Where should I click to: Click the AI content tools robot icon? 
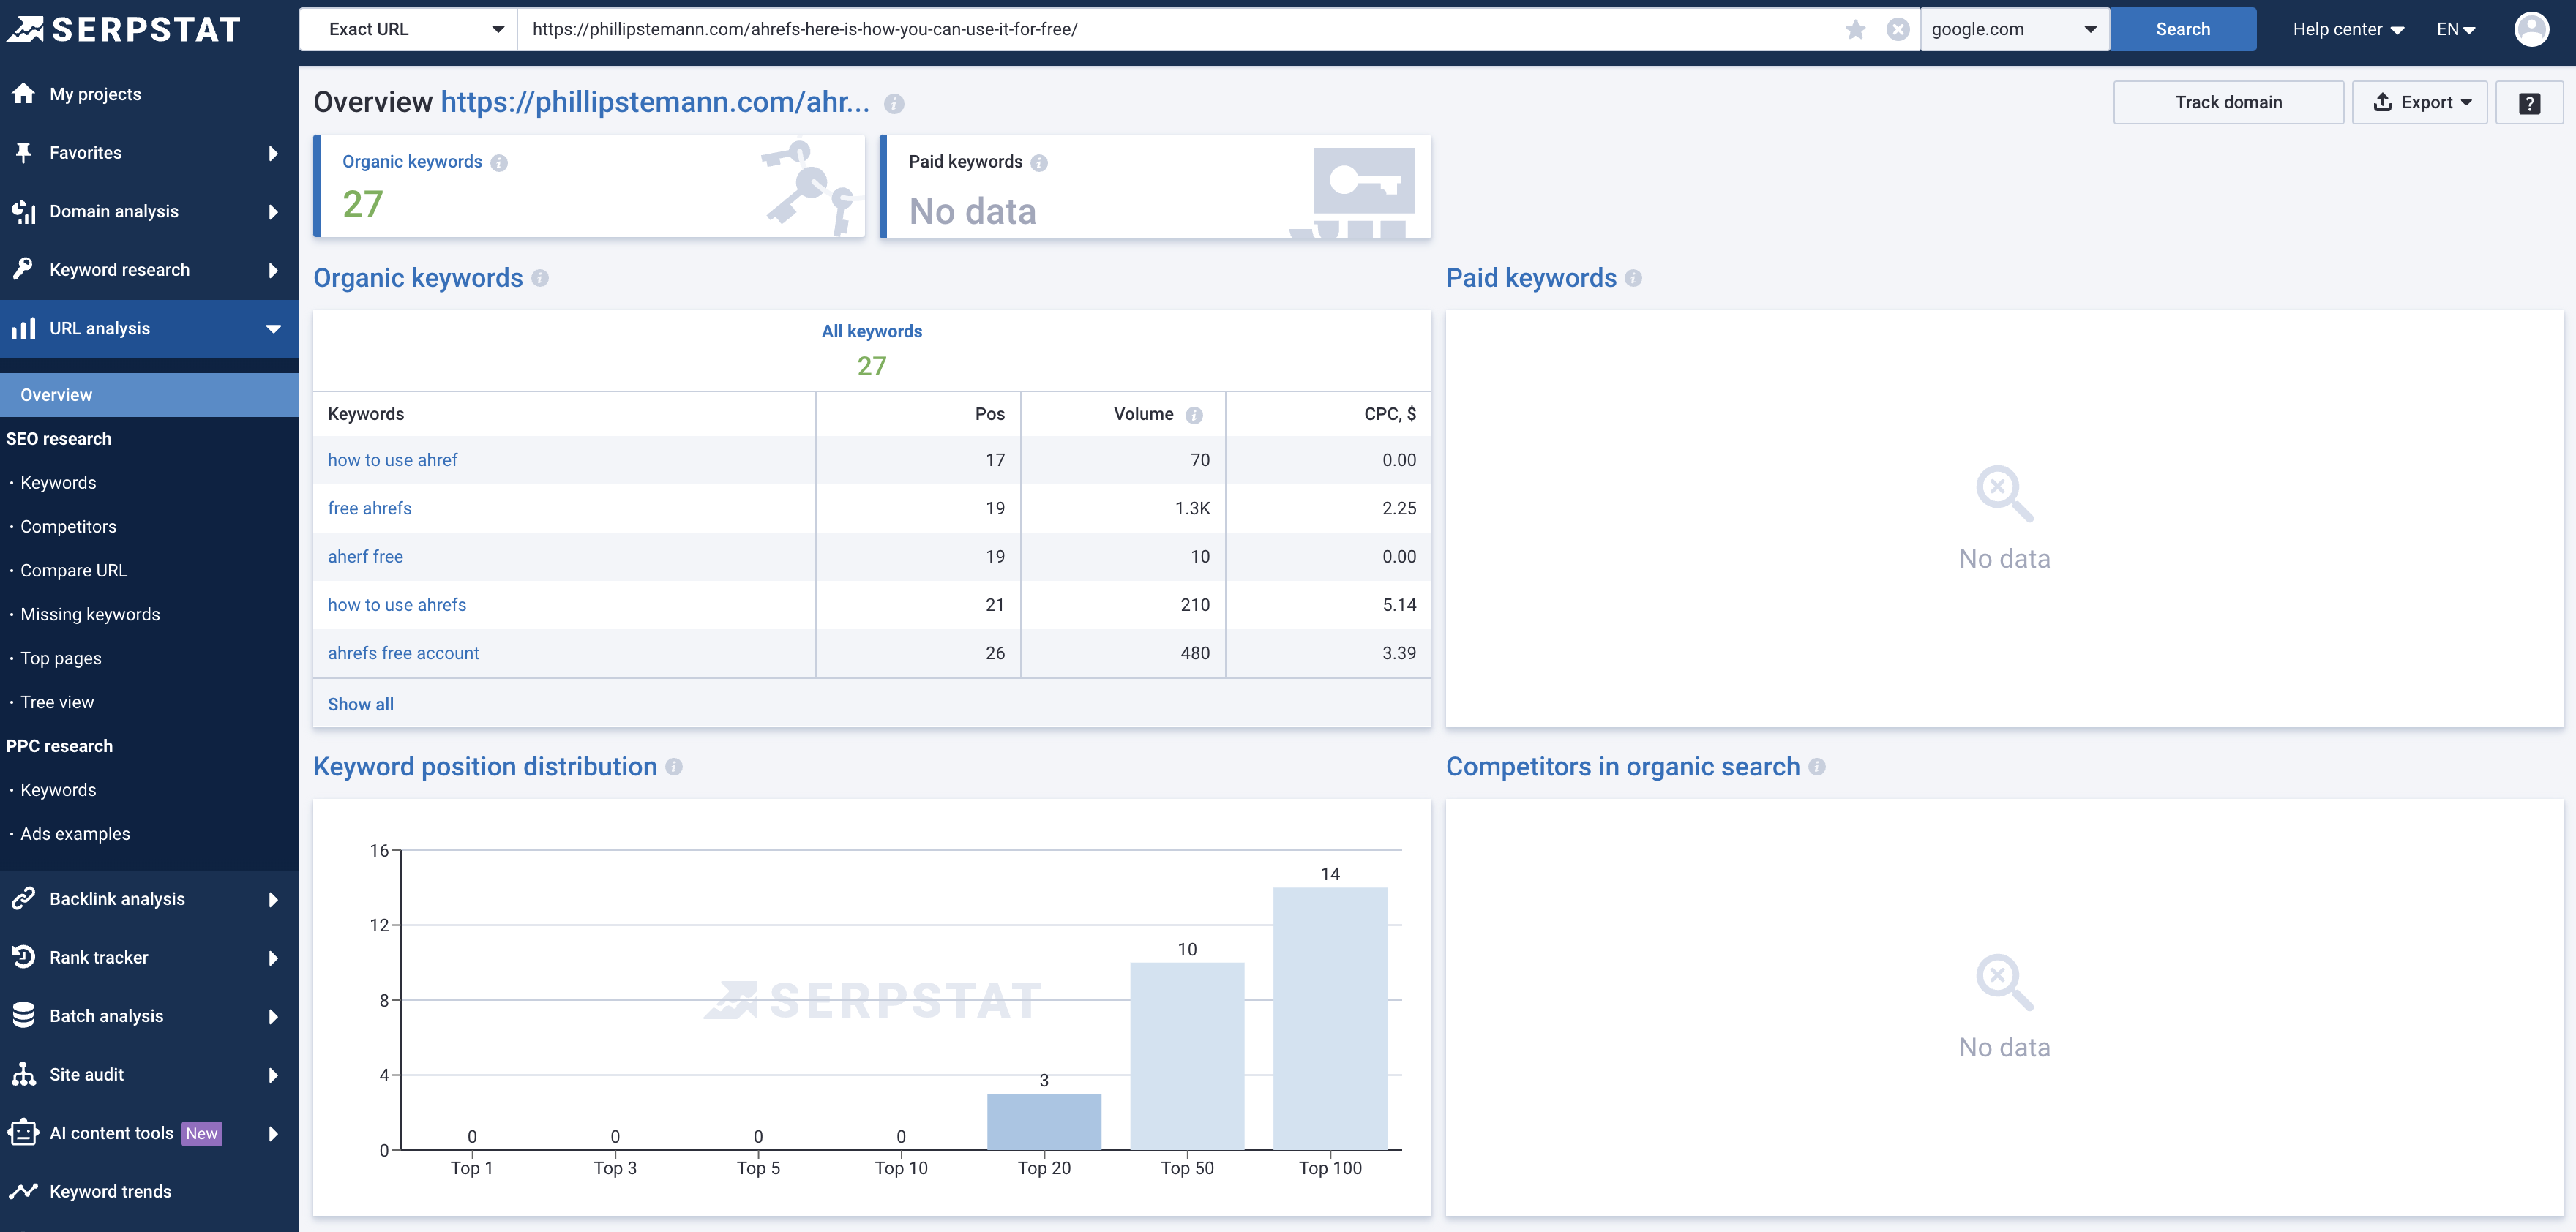point(23,1132)
